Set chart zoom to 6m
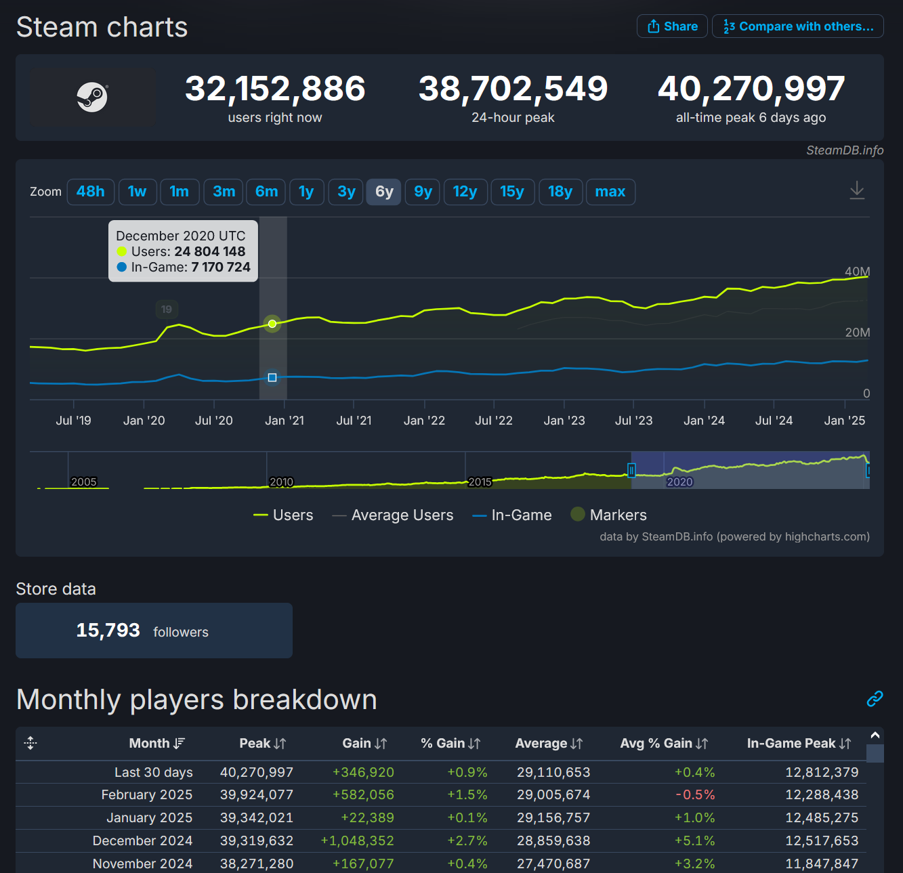903x873 pixels. tap(267, 192)
